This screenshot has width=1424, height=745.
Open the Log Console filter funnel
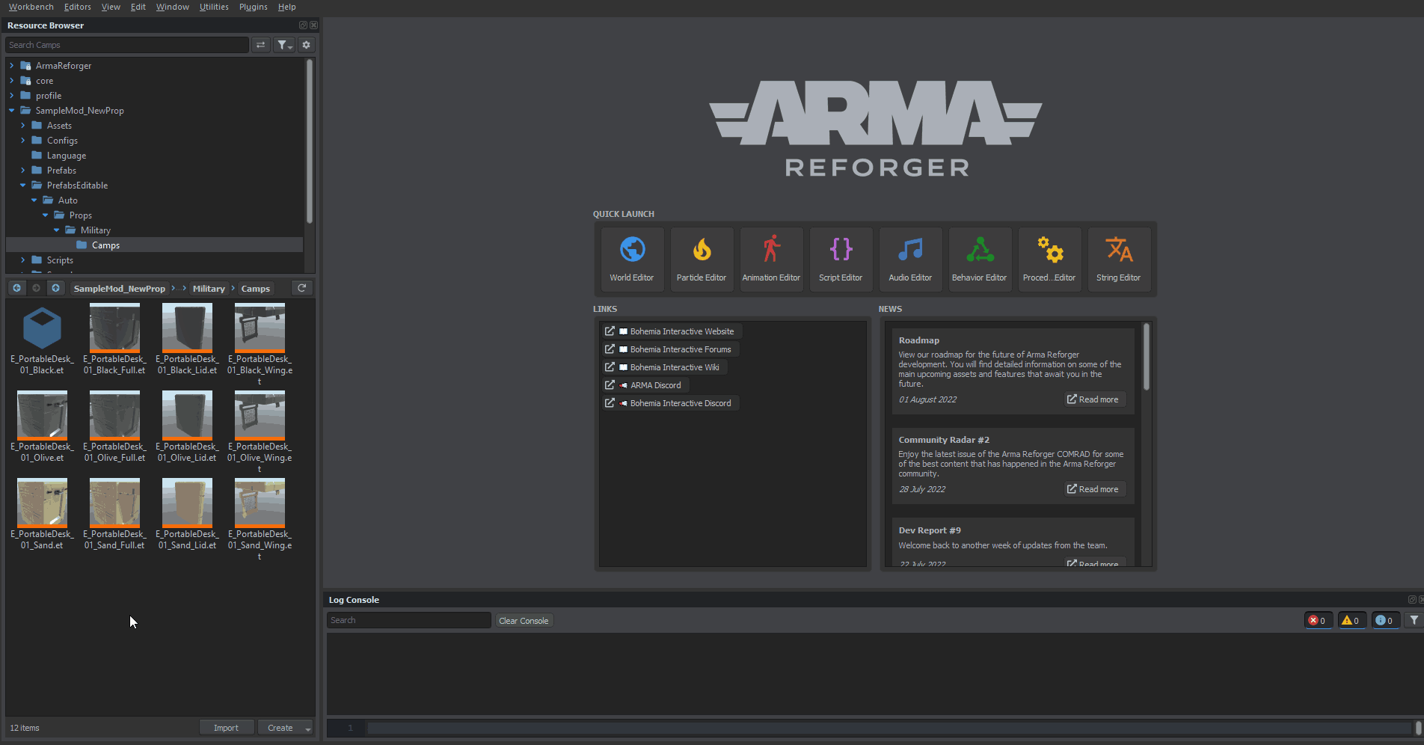(x=1414, y=620)
